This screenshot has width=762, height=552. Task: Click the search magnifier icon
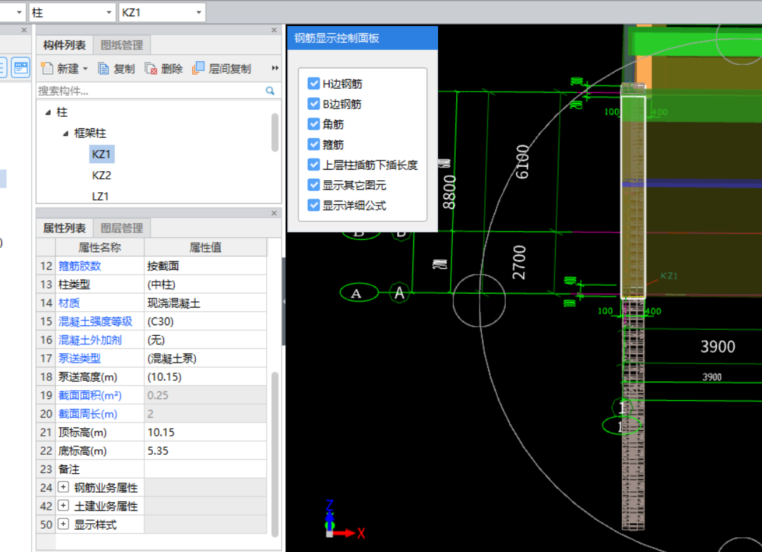270,91
